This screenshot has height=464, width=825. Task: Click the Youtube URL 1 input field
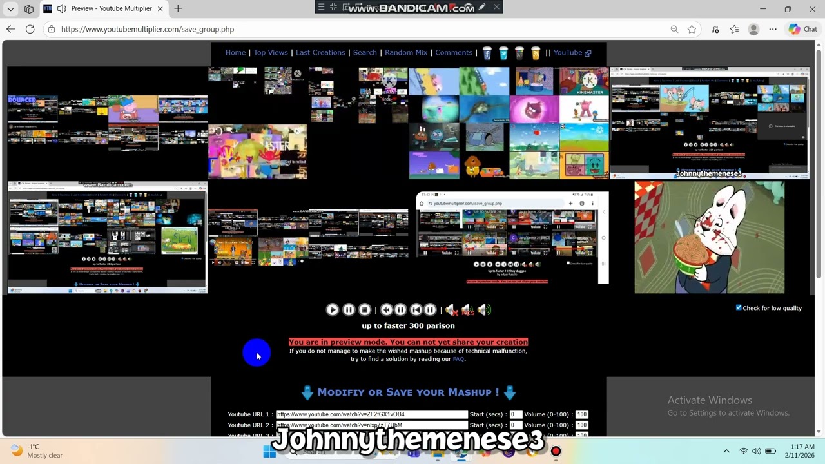371,414
